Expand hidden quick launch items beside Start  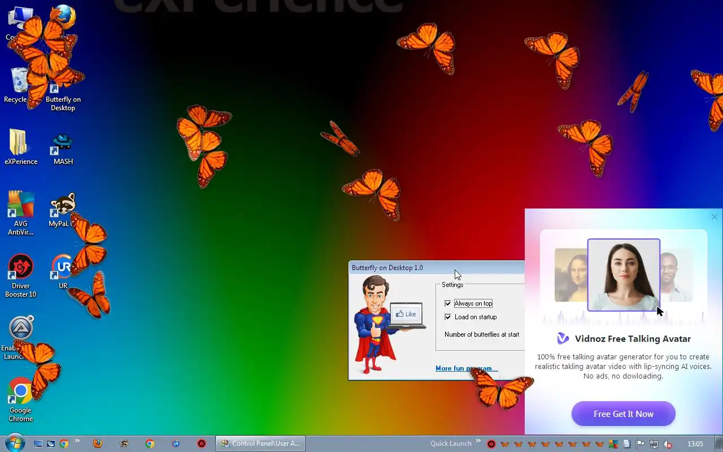(x=77, y=441)
